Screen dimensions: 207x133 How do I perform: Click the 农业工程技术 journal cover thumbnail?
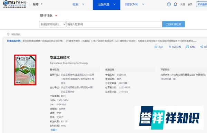point(25,70)
